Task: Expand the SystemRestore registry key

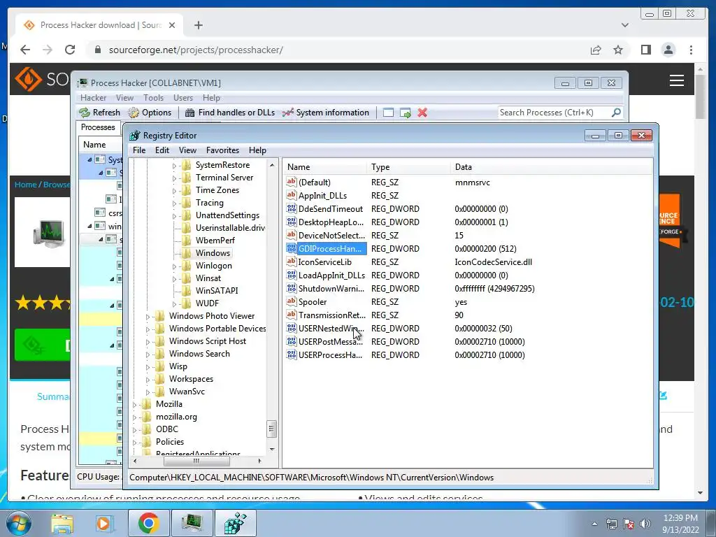Action: pyautogui.click(x=174, y=165)
